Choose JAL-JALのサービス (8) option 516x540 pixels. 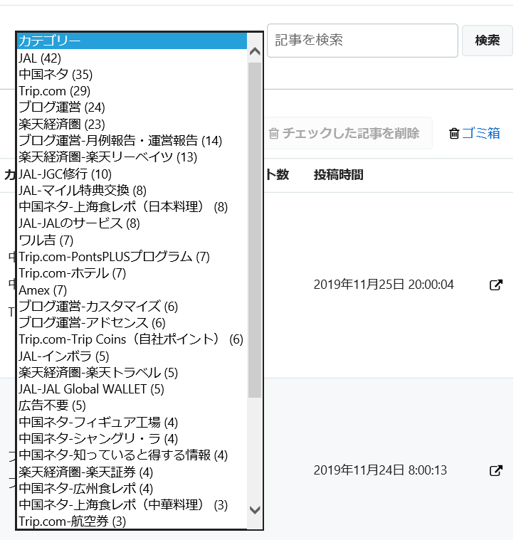[x=132, y=223]
